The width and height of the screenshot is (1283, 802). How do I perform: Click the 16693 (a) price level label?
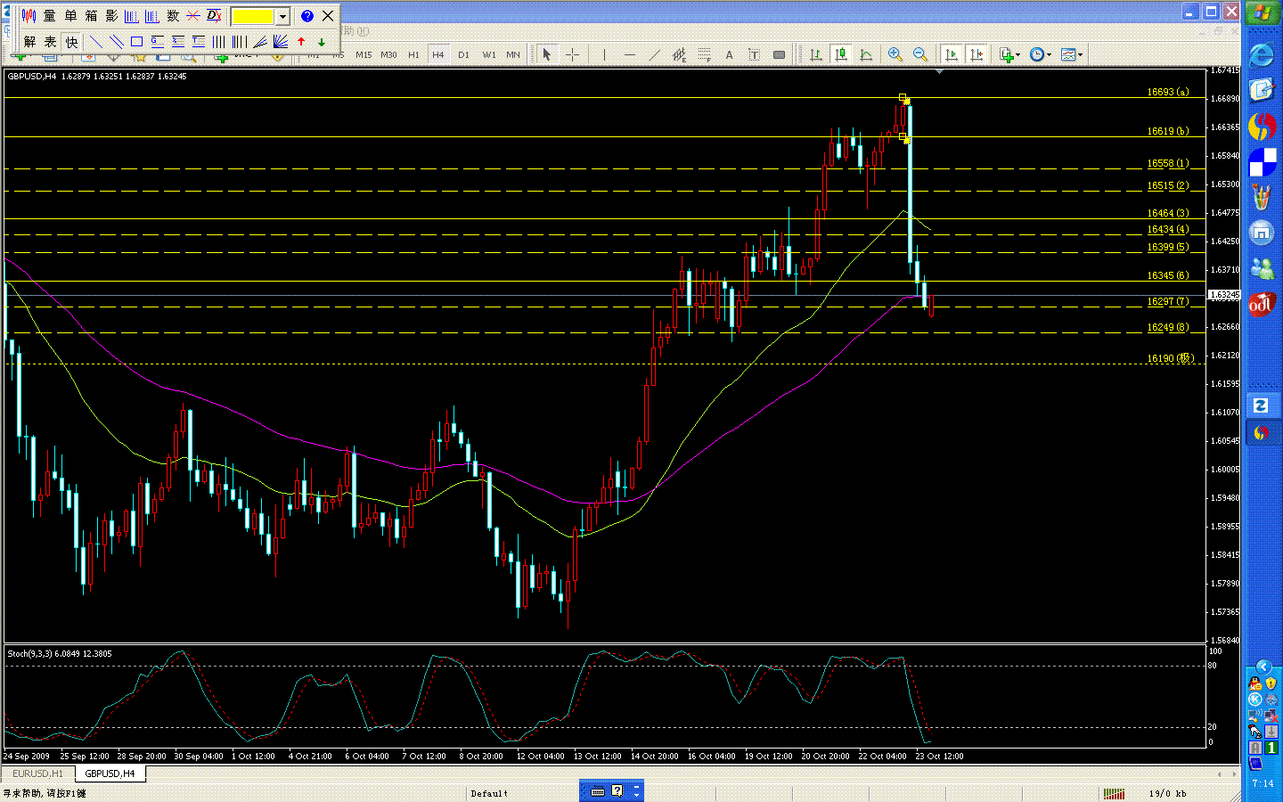[x=1167, y=92]
